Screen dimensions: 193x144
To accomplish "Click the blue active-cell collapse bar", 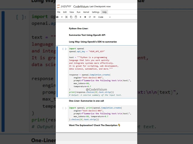I will coord(57,72).
